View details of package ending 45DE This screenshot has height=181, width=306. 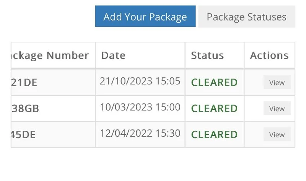pyautogui.click(x=277, y=134)
